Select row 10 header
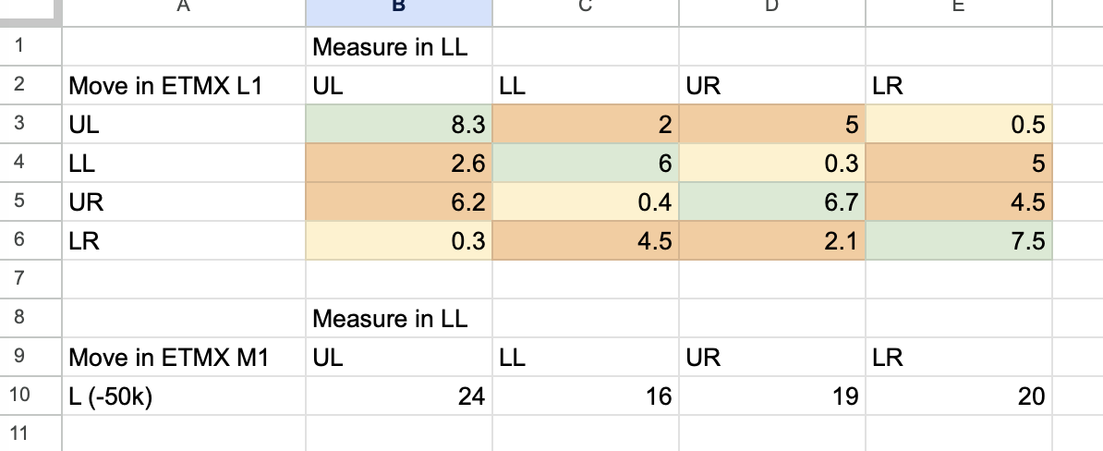The height and width of the screenshot is (451, 1103). [31, 396]
